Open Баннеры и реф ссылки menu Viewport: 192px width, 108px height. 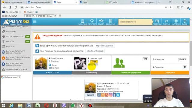16,27
